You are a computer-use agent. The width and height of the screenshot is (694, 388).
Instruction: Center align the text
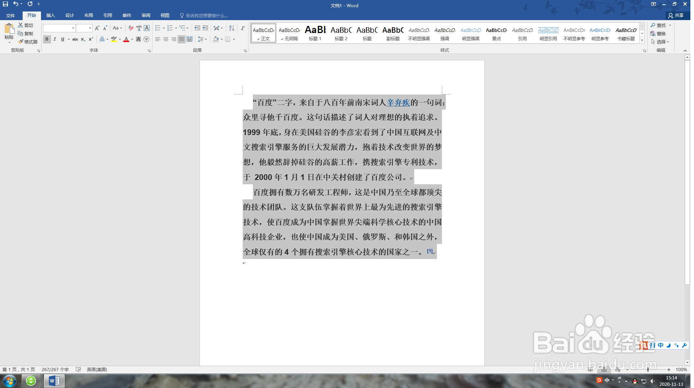click(x=166, y=39)
